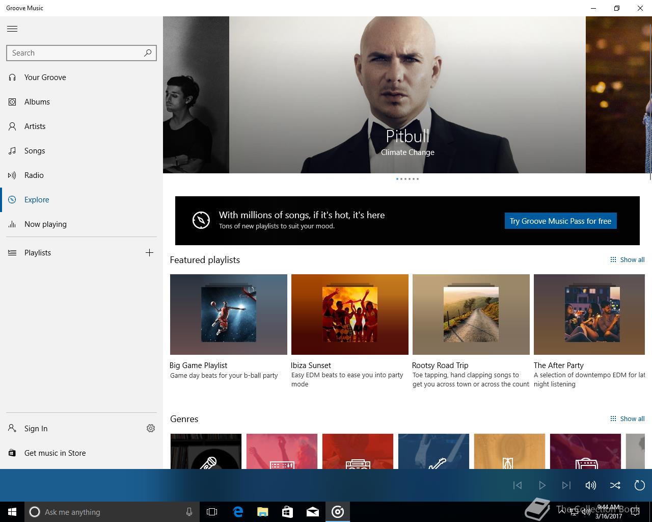Viewport: 652px width, 522px height.
Task: Click the Next track button
Action: tap(566, 485)
